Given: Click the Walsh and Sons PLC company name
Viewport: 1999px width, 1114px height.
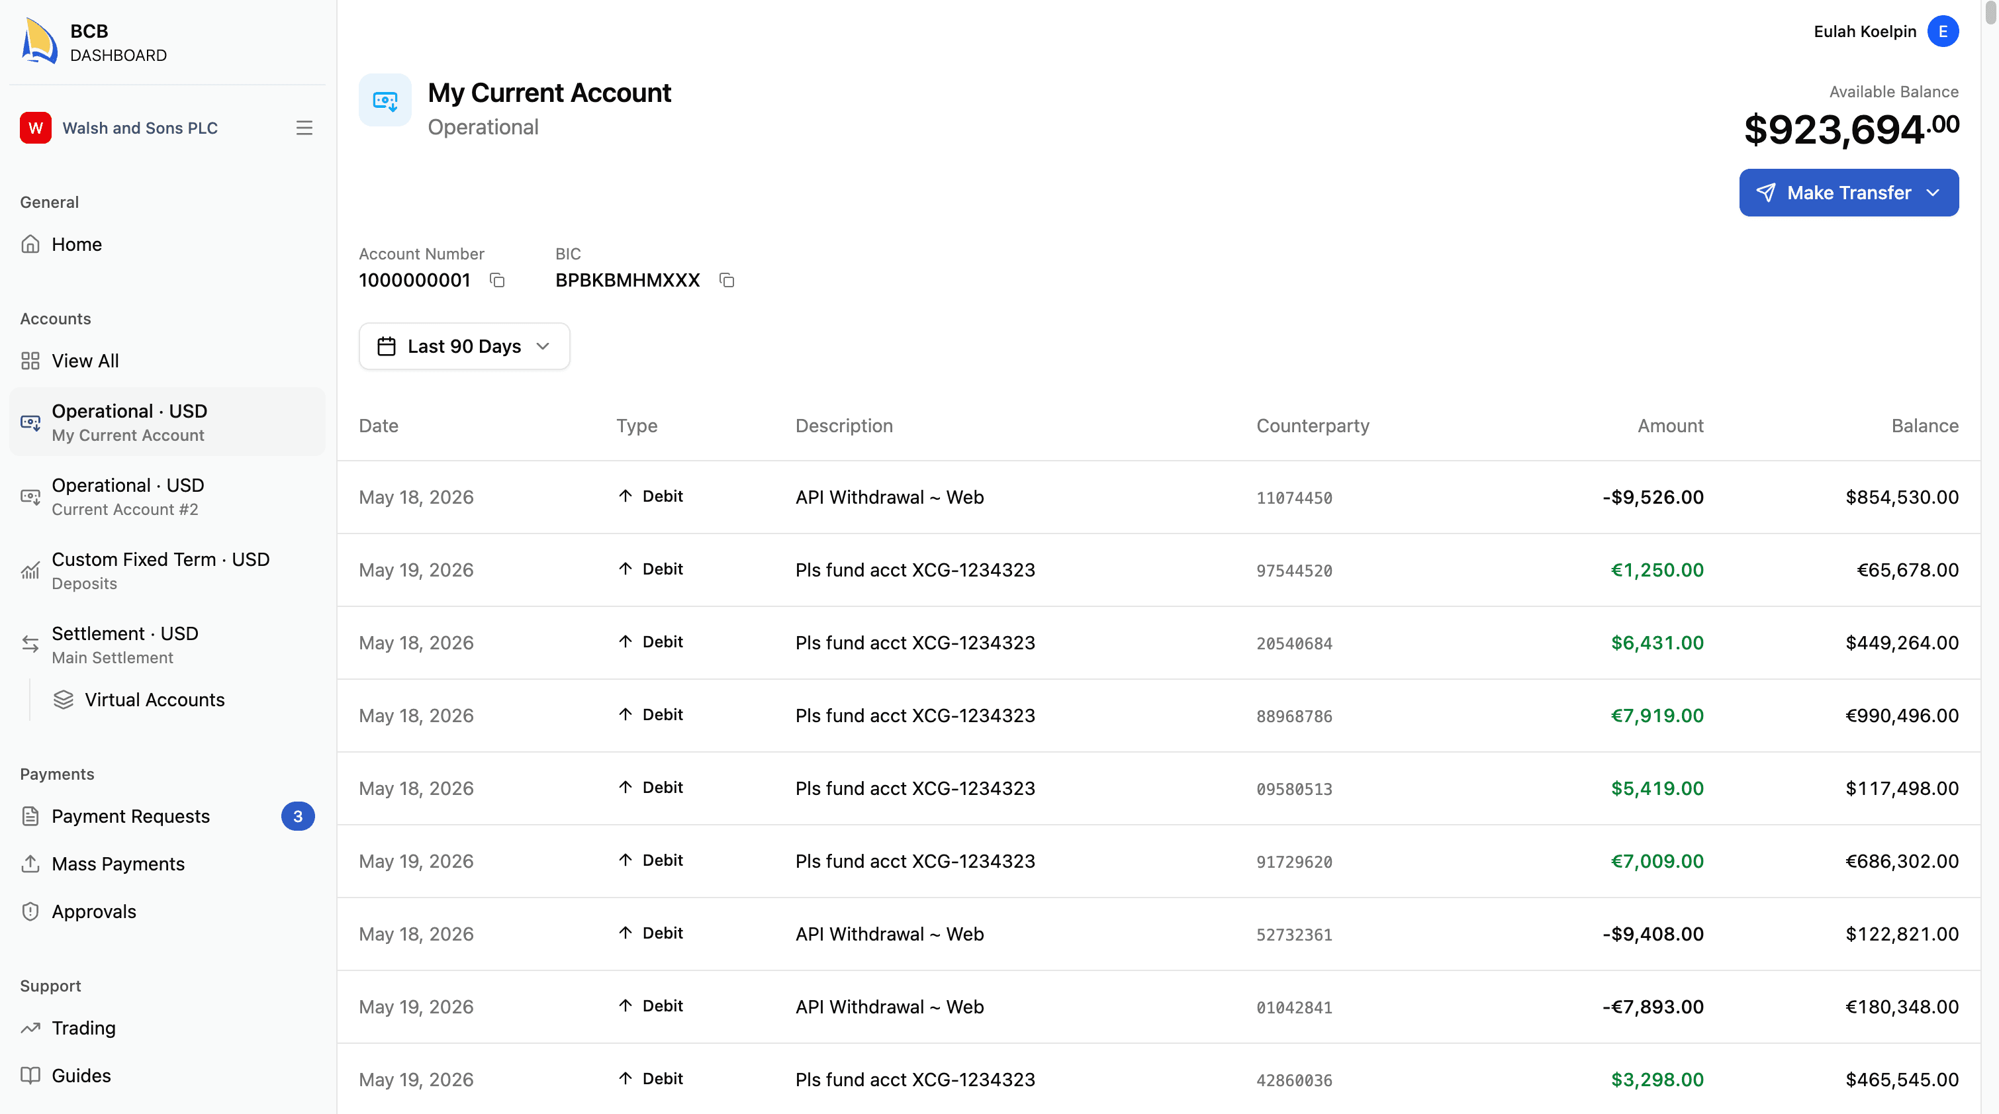Looking at the screenshot, I should 140,128.
